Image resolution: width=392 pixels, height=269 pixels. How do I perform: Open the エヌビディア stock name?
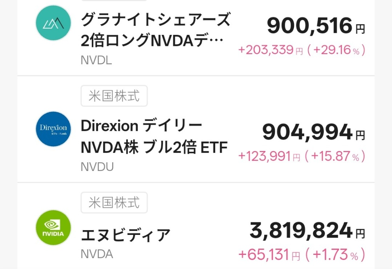click(x=126, y=235)
